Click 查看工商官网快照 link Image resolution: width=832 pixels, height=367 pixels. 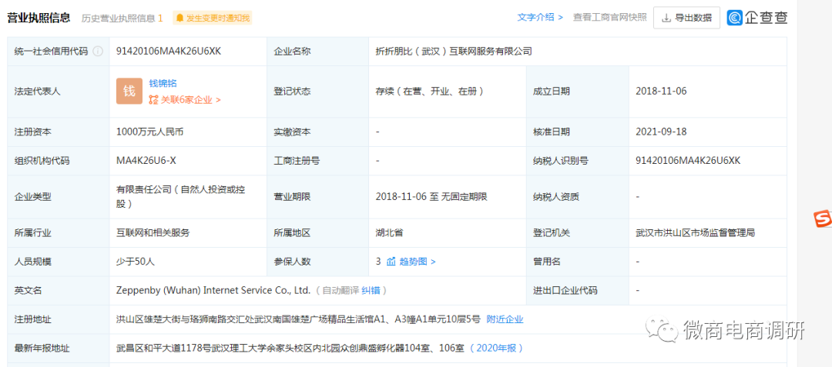coord(609,18)
